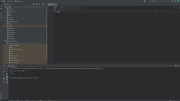Click the layout icon in Run panel
The width and height of the screenshot is (180, 101).
[4, 79]
